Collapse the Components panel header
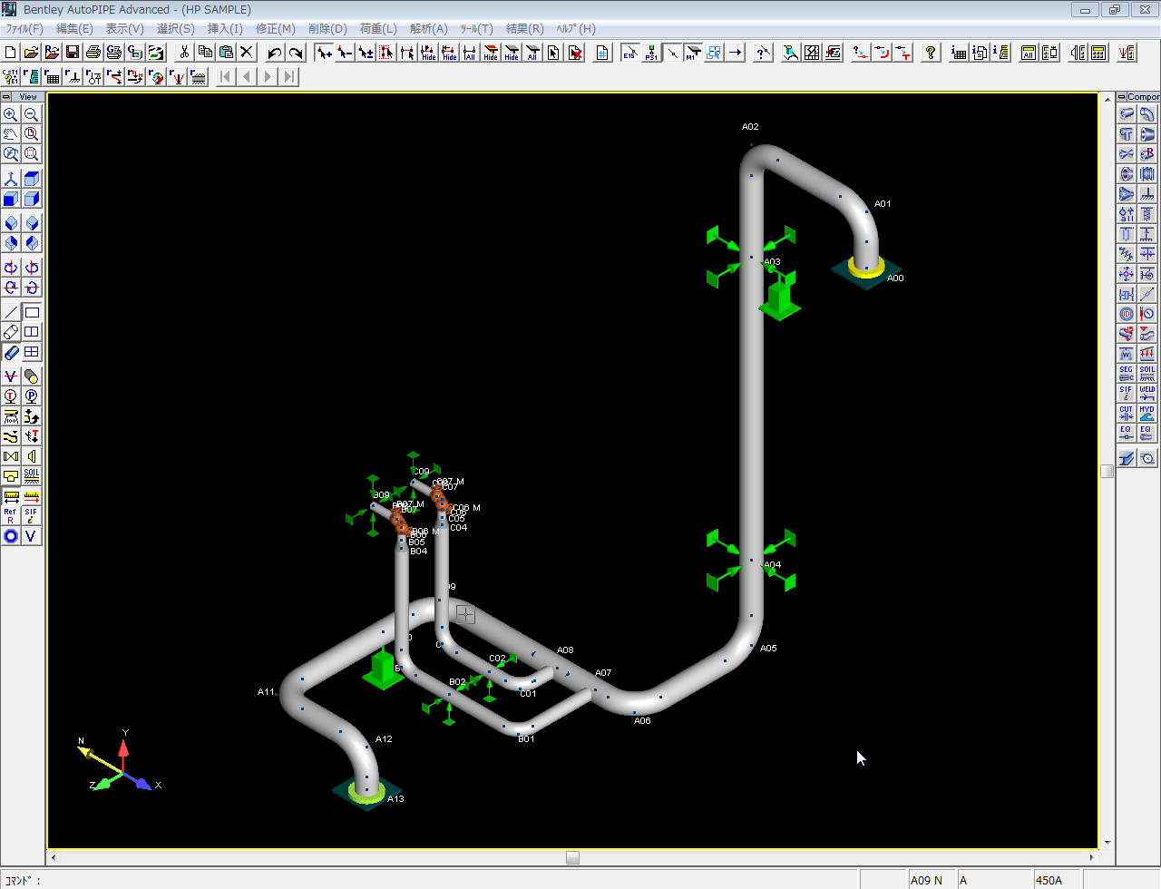Viewport: 1161px width, 889px height. coord(1122,96)
